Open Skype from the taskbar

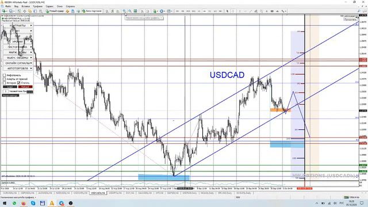tap(33, 203)
